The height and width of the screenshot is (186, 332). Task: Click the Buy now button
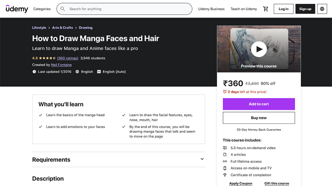pos(259,118)
